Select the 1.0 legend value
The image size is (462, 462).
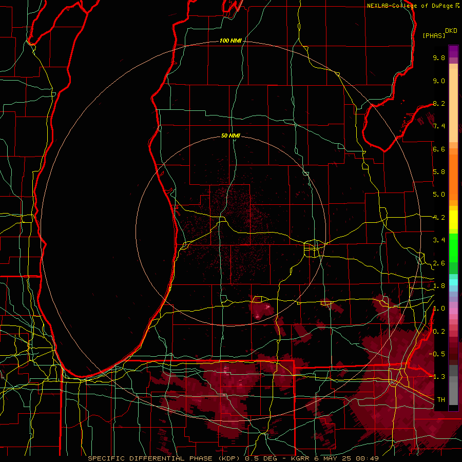tap(439, 309)
